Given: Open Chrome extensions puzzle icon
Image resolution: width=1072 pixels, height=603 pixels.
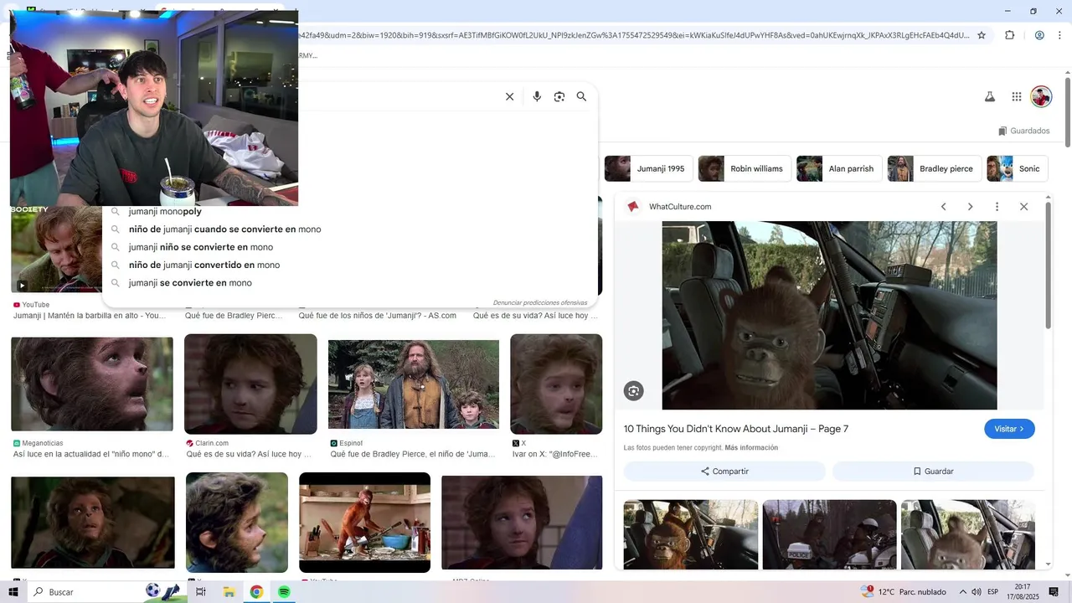Looking at the screenshot, I should click(x=1009, y=35).
